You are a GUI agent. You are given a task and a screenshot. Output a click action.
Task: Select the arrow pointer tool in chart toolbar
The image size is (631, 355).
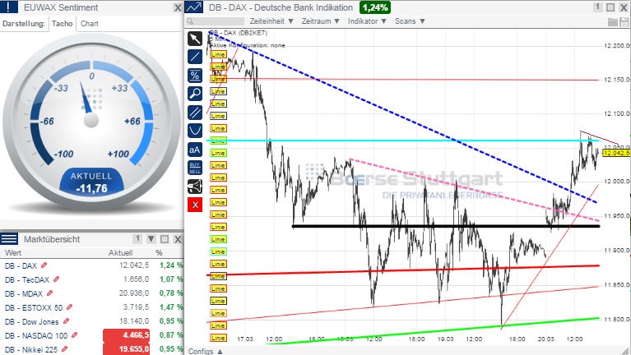point(195,39)
